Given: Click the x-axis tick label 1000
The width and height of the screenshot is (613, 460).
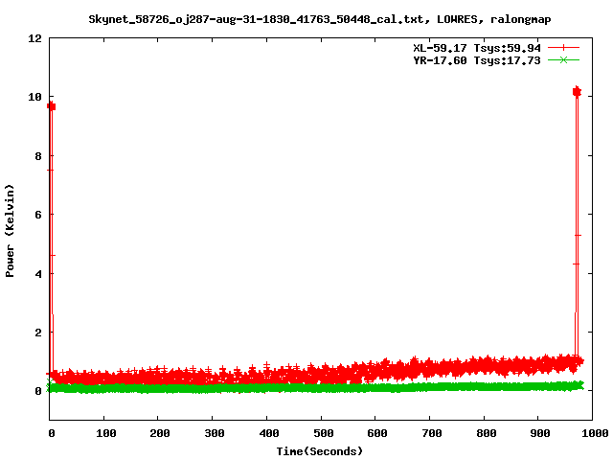Looking at the screenshot, I should [x=595, y=433].
